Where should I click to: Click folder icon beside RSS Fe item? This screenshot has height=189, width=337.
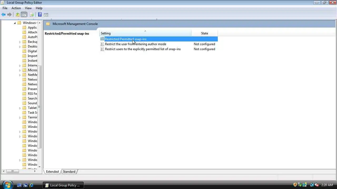click(x=24, y=94)
